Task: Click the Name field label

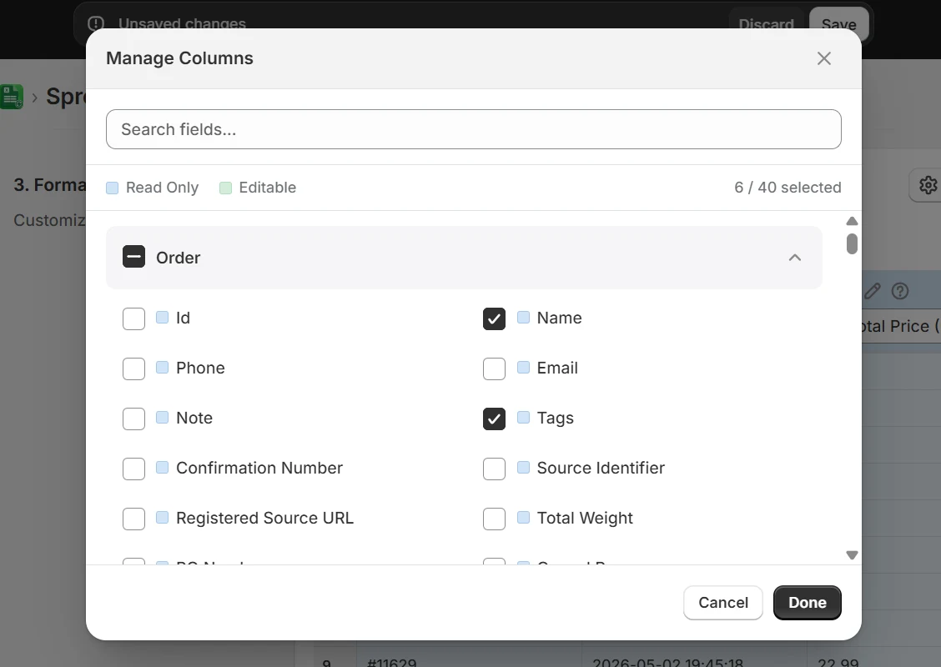Action: (x=559, y=318)
